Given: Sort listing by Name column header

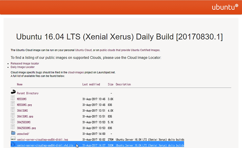Looking at the screenshot, I should click(x=19, y=84).
